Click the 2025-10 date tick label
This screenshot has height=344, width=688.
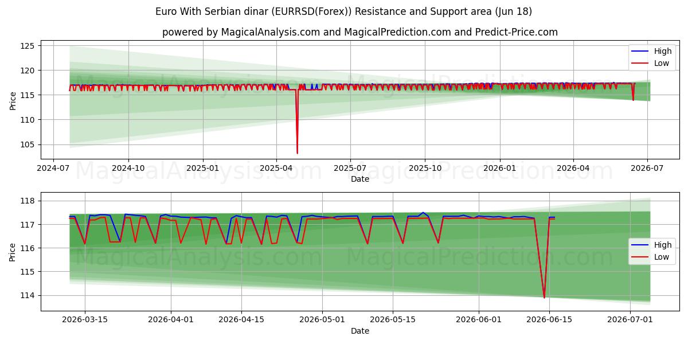pos(425,169)
